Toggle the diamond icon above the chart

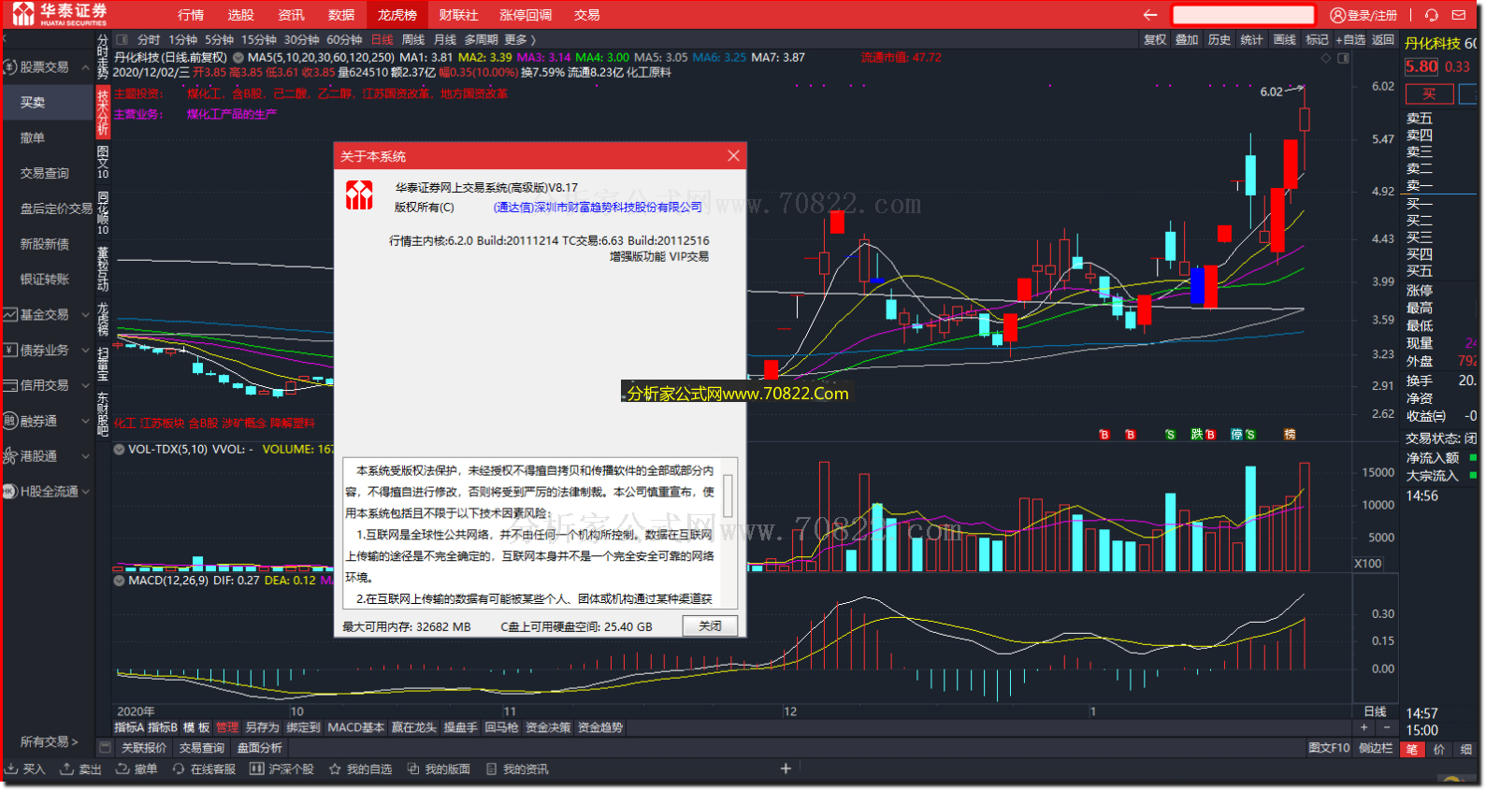1325,58
